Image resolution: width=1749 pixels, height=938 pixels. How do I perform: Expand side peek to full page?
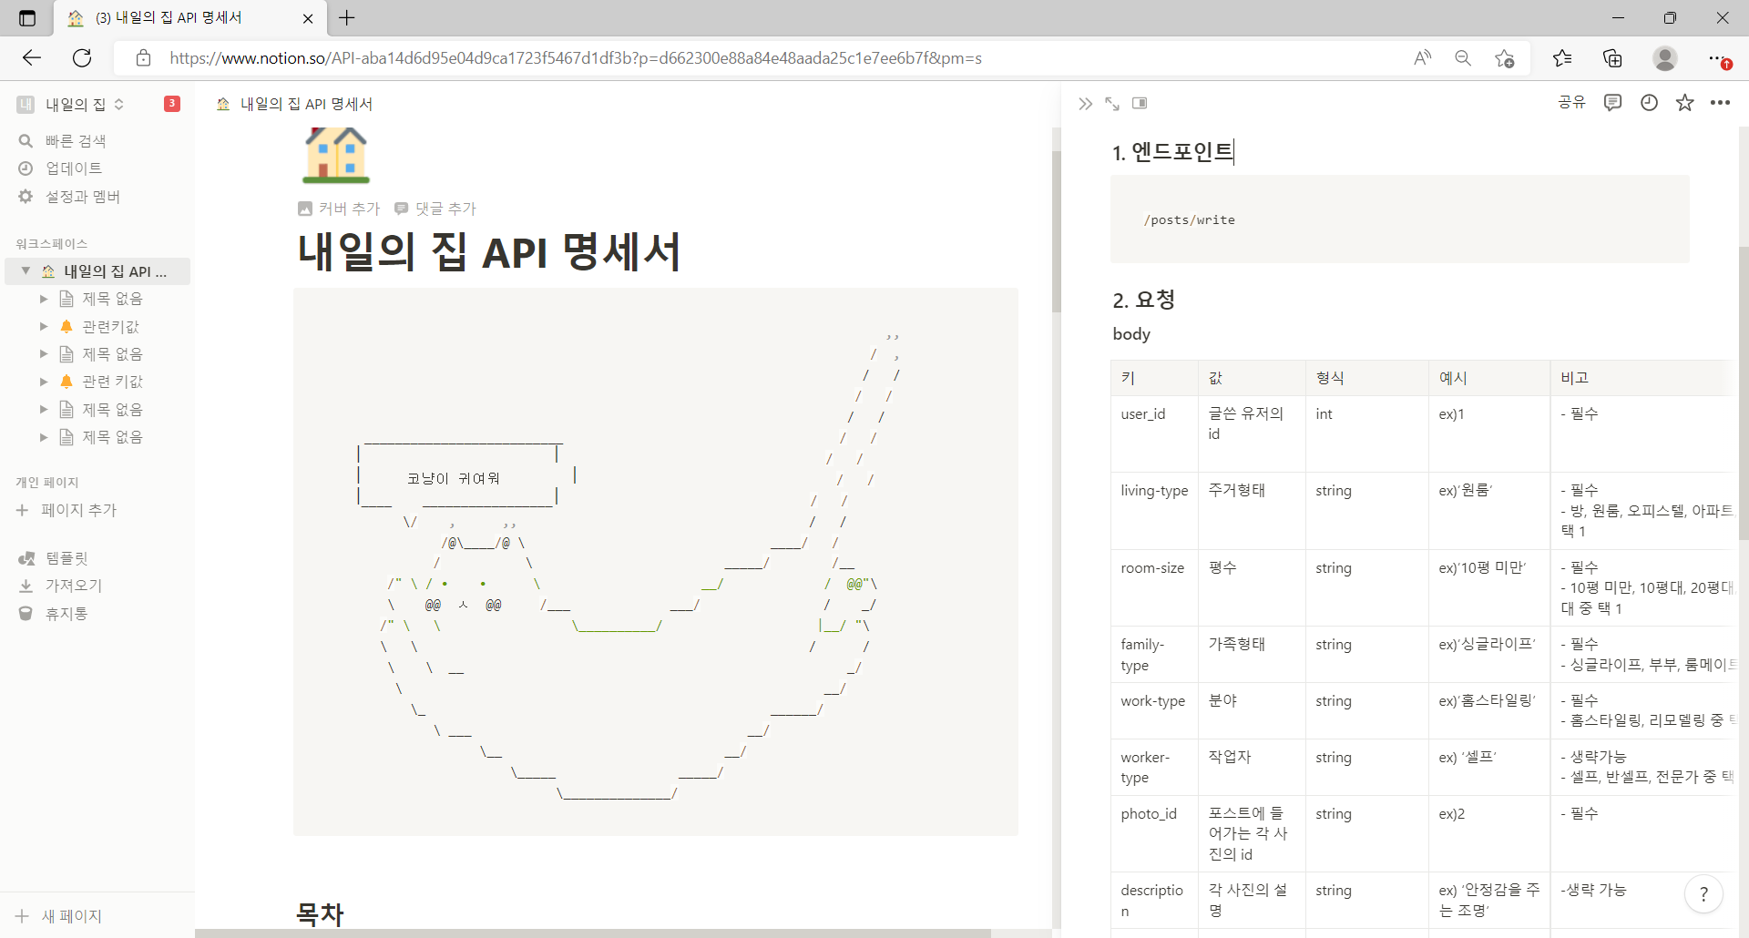pos(1113,103)
